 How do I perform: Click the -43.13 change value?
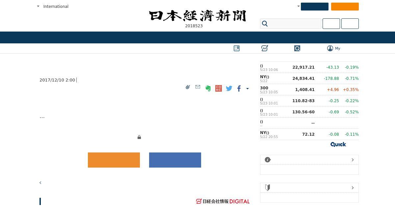[x=332, y=67]
